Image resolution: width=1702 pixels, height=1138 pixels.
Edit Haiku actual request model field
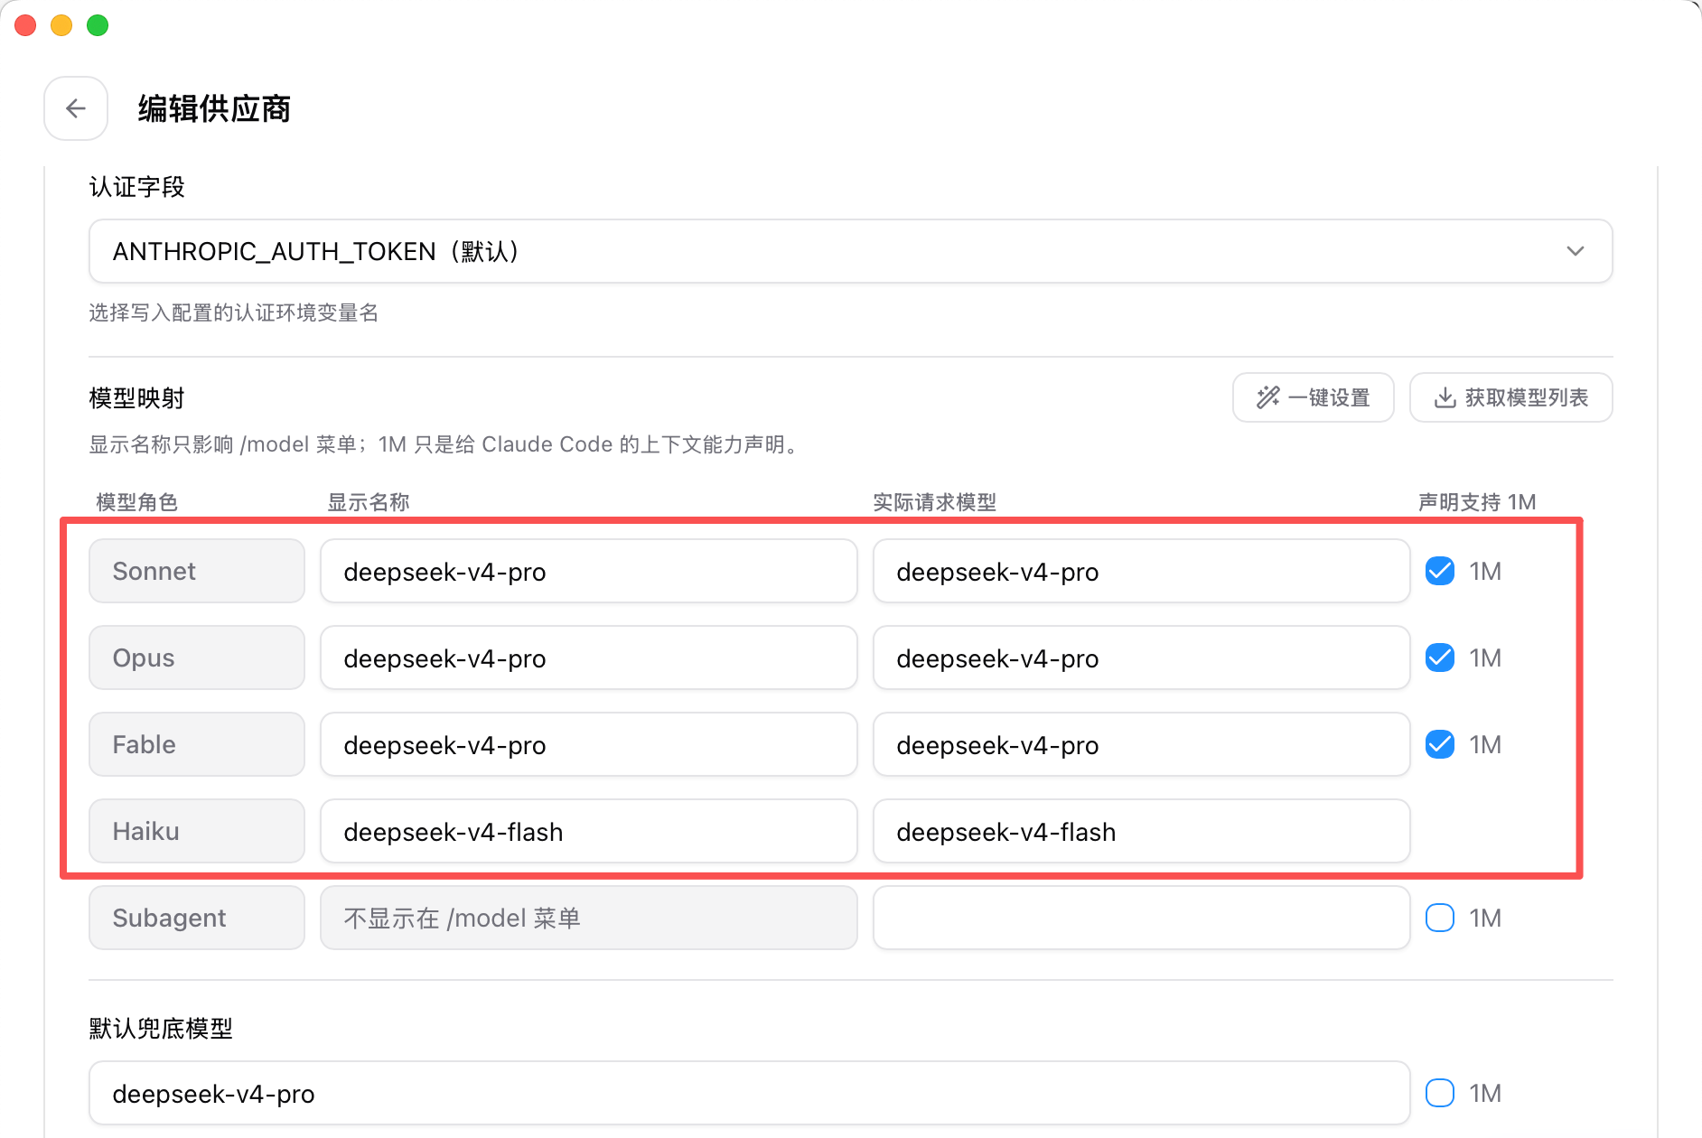tap(1141, 831)
